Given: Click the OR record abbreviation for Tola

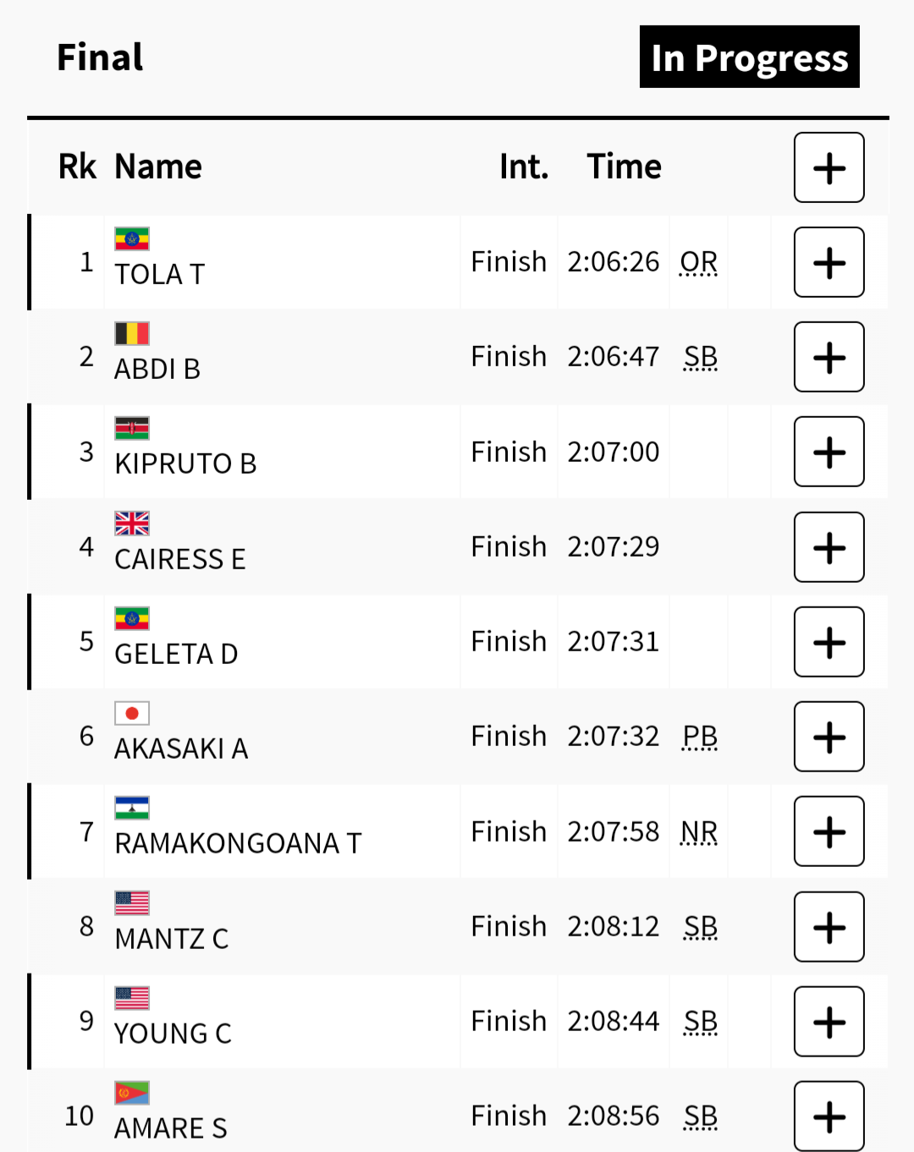Looking at the screenshot, I should click(x=699, y=262).
